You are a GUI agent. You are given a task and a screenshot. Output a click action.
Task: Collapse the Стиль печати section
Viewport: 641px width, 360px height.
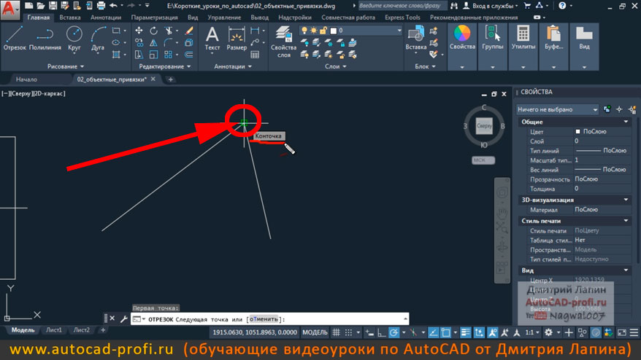point(626,220)
